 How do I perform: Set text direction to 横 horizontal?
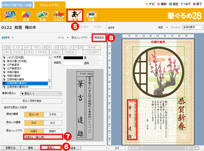pos(45,47)
